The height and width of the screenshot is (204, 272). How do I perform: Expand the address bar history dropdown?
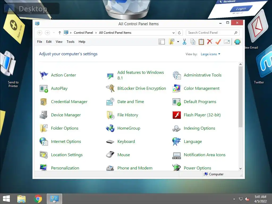tap(173, 33)
